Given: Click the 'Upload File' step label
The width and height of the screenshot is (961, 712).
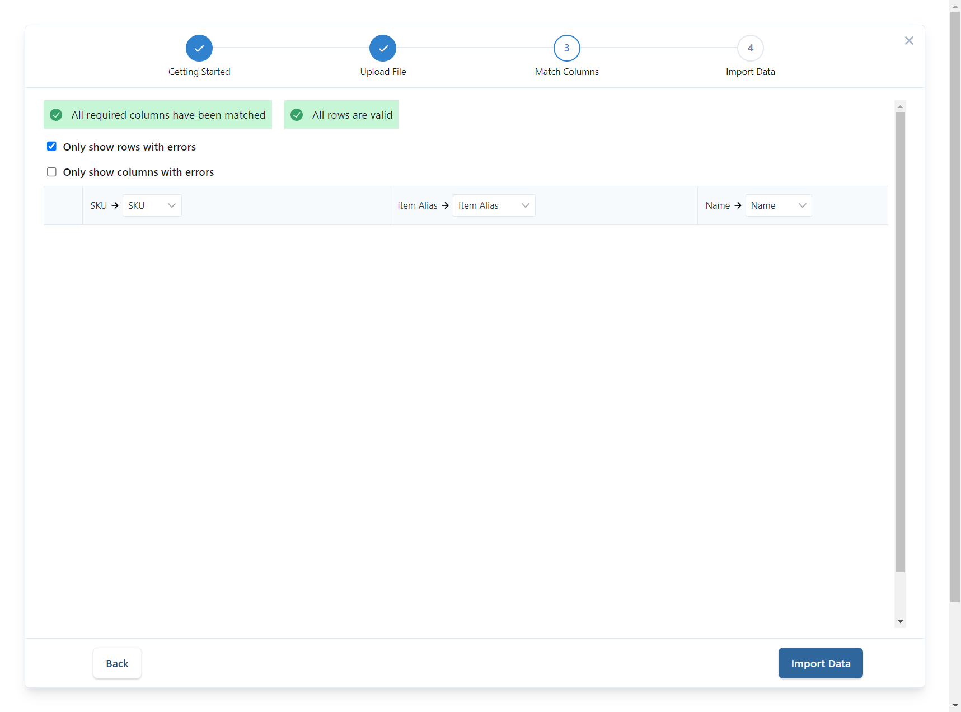Looking at the screenshot, I should pyautogui.click(x=383, y=72).
